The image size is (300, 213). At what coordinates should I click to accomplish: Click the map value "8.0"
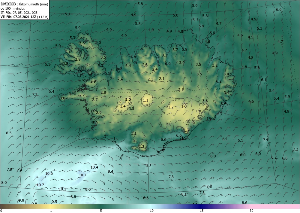[4, 183]
